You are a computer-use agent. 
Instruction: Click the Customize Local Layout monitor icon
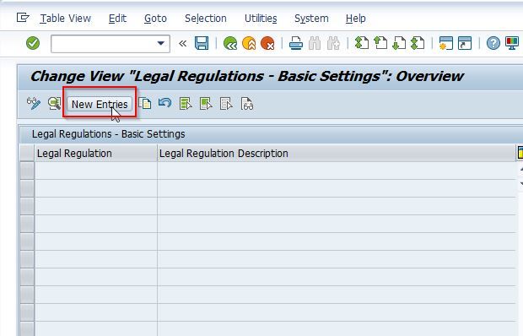click(512, 43)
